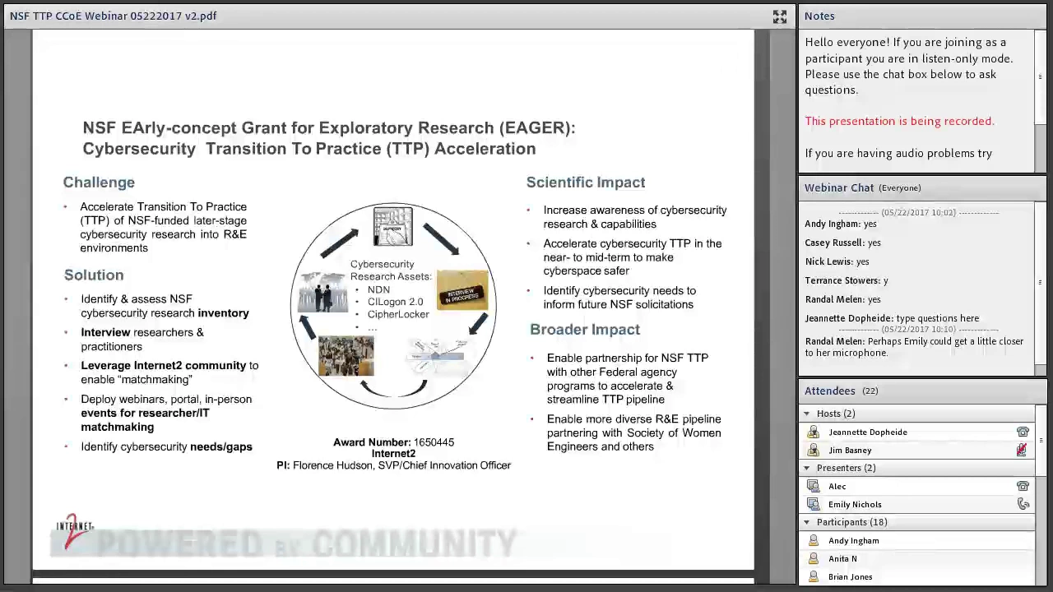Click 'Jeannette Dopheide: type questions here' chat message
Image resolution: width=1053 pixels, height=592 pixels.
click(892, 318)
